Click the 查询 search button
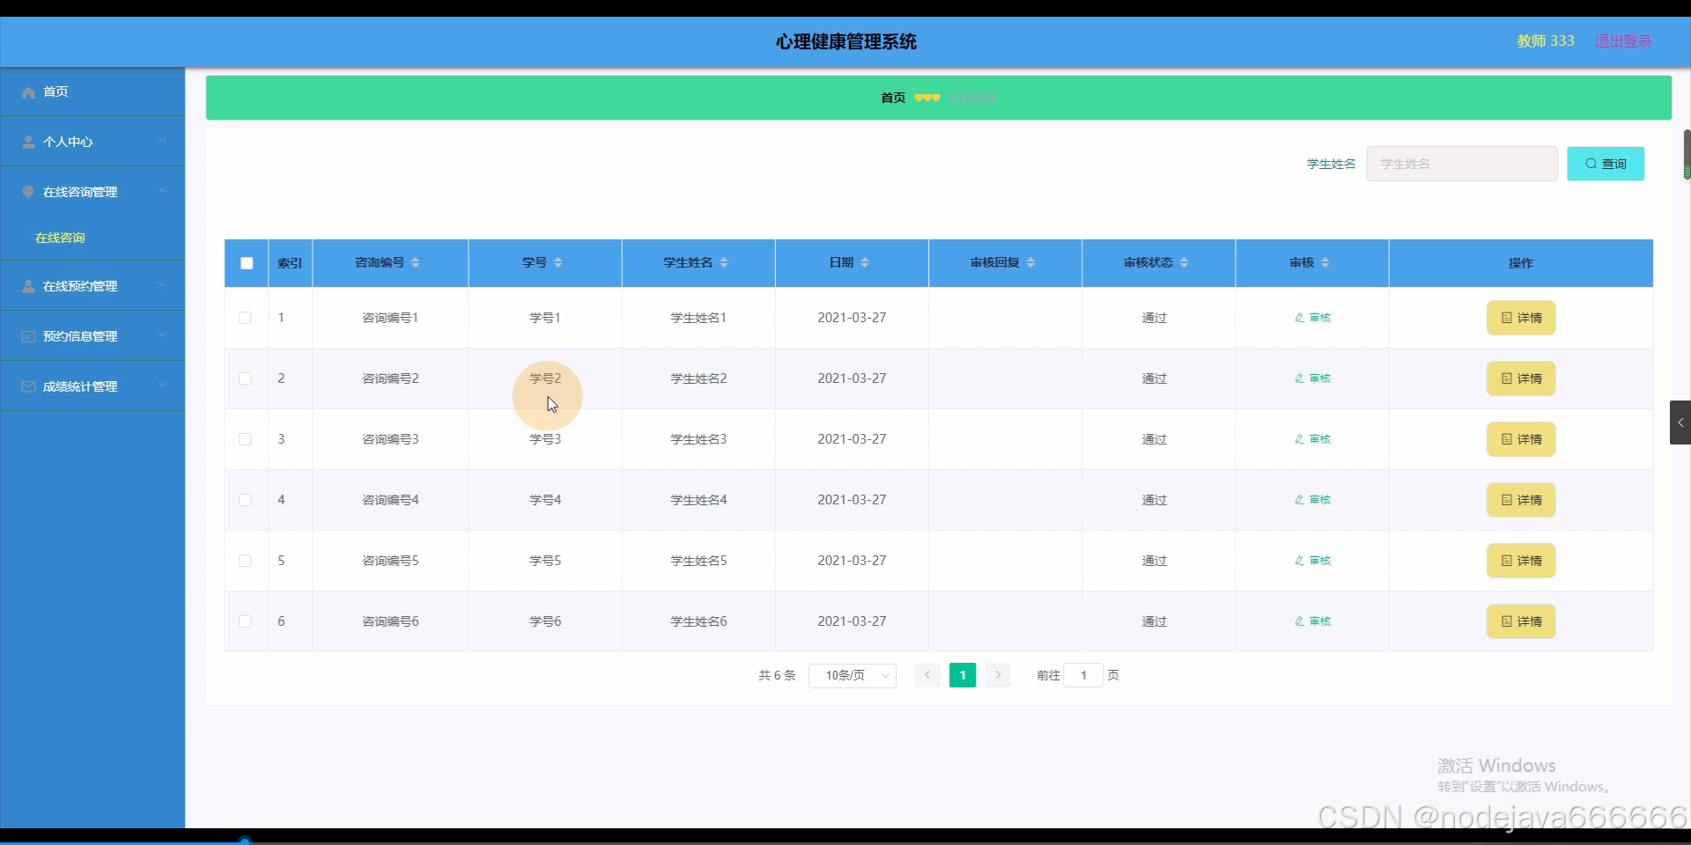1691x845 pixels. tap(1606, 164)
